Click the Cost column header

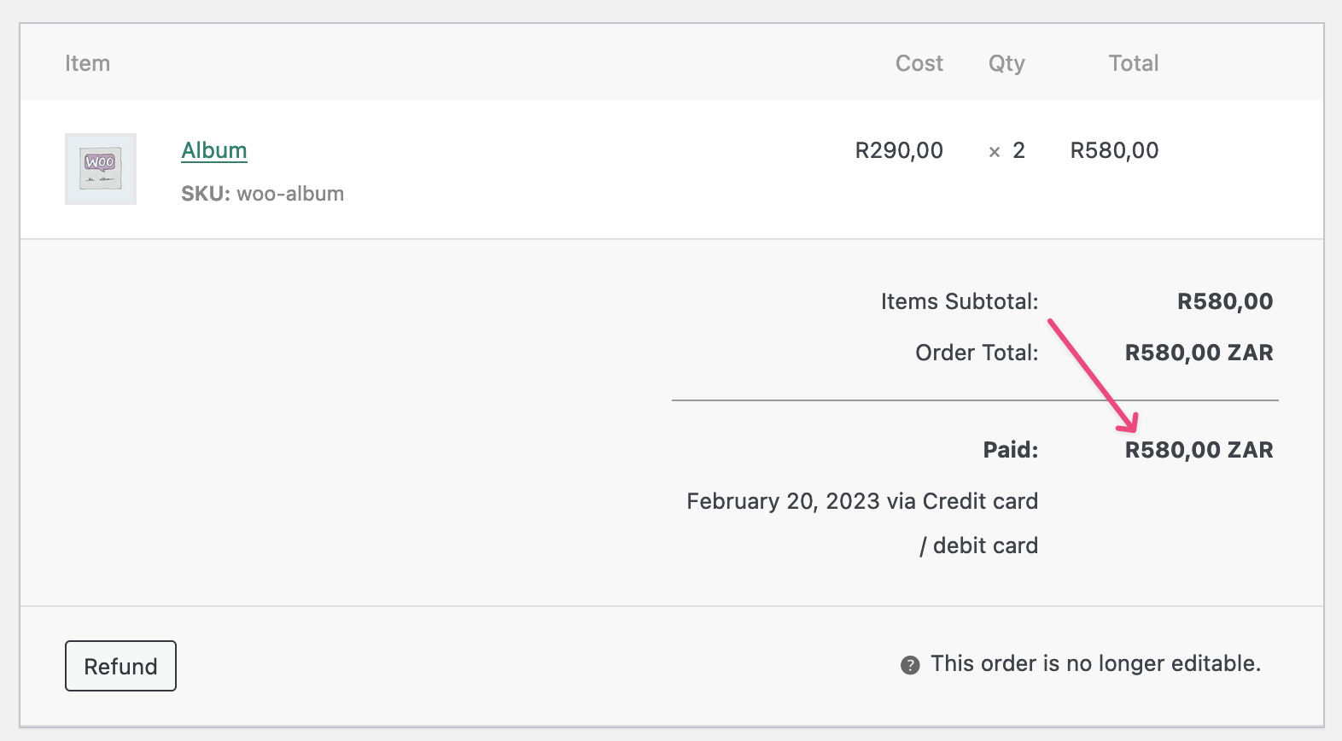click(919, 63)
